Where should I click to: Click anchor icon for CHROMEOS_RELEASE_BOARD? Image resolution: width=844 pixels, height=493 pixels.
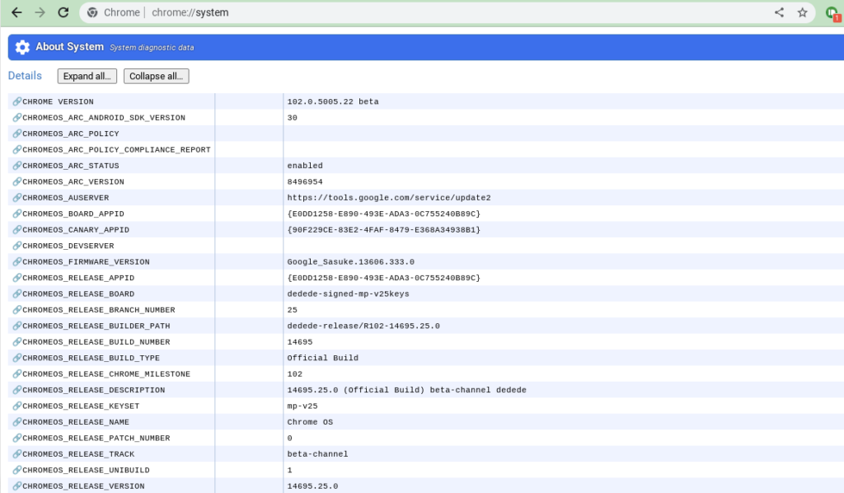pyautogui.click(x=17, y=293)
